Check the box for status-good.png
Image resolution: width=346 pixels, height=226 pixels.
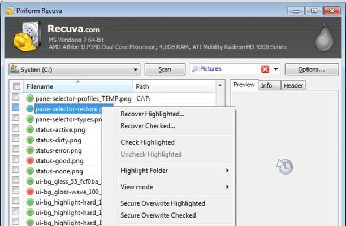tap(15, 159)
